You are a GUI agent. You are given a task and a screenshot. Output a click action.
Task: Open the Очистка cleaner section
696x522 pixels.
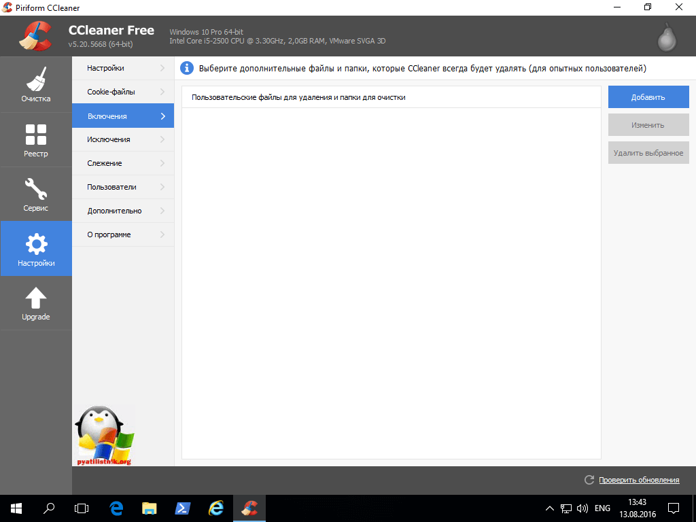35,84
